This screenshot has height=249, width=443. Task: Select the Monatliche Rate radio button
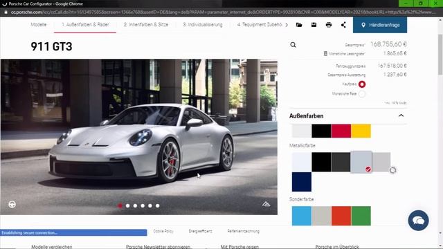click(362, 94)
